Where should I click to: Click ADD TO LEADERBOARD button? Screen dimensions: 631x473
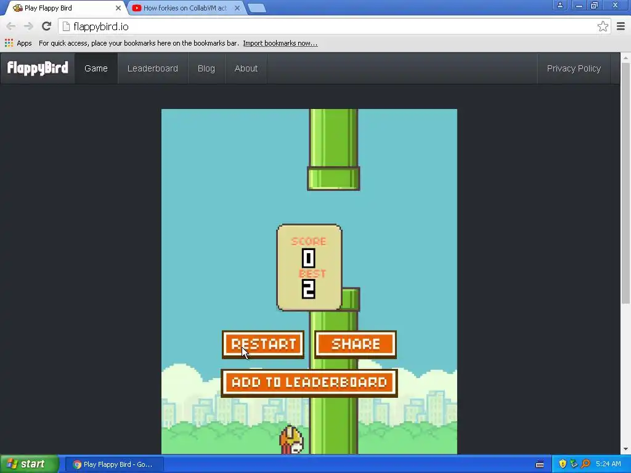coord(309,382)
